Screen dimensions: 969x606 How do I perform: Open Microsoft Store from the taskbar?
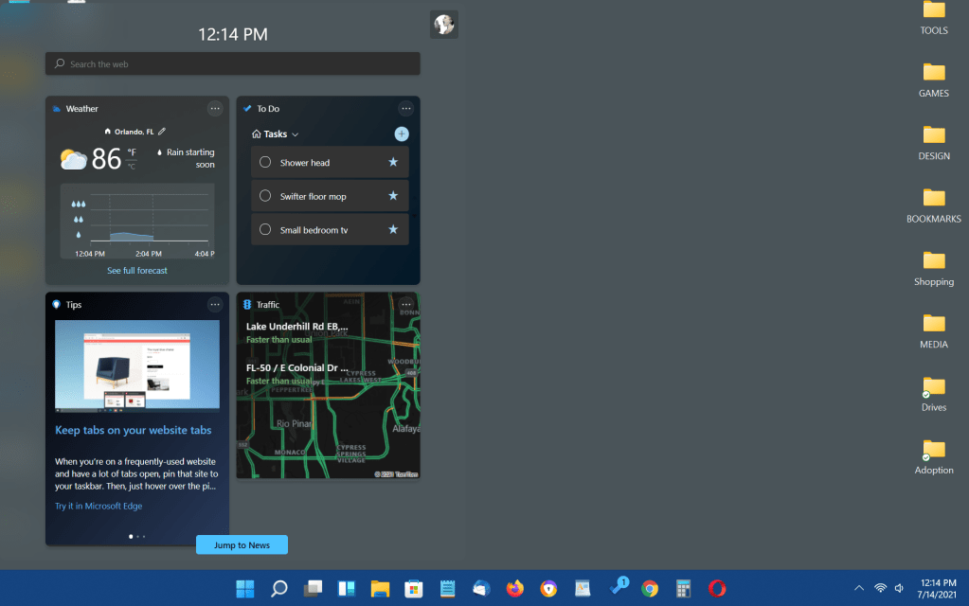(413, 589)
